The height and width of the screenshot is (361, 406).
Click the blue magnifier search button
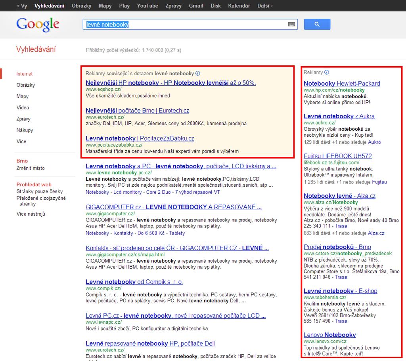click(x=317, y=24)
